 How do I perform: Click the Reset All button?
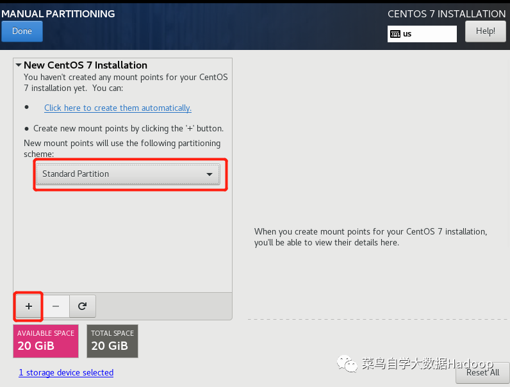[482, 373]
